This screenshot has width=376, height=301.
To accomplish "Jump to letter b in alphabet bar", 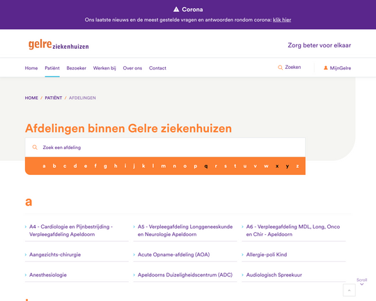I will coord(54,166).
